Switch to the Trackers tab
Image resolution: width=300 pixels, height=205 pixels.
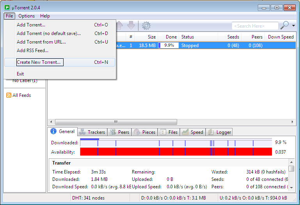92,132
